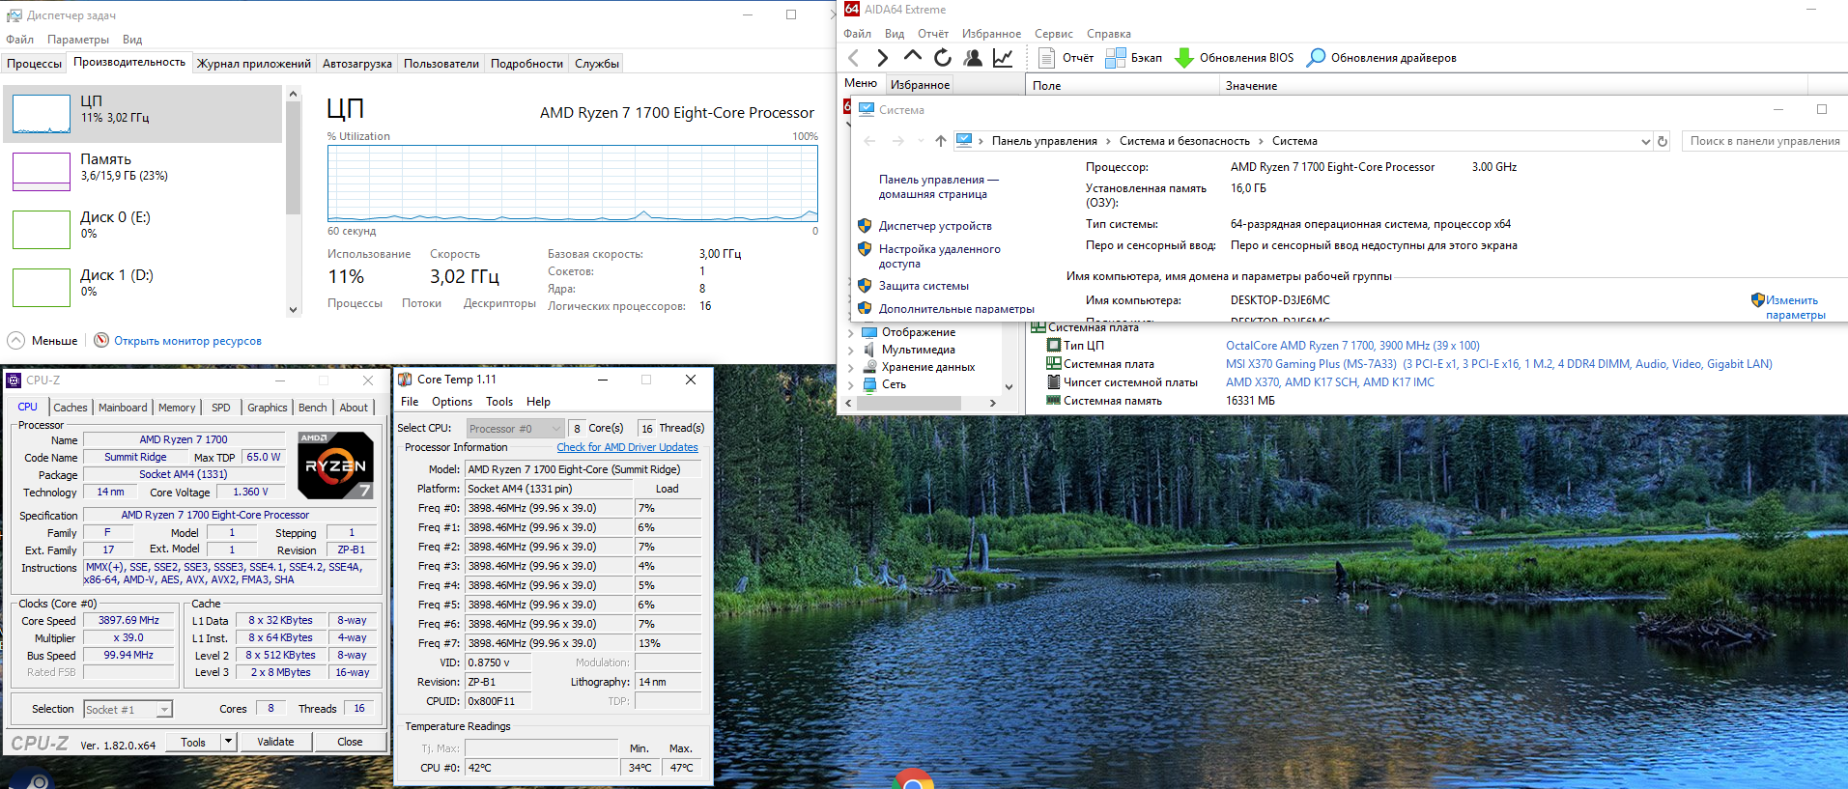The image size is (1848, 789).
Task: Follow the Check for AMD Driver Updates link
Action: click(627, 448)
